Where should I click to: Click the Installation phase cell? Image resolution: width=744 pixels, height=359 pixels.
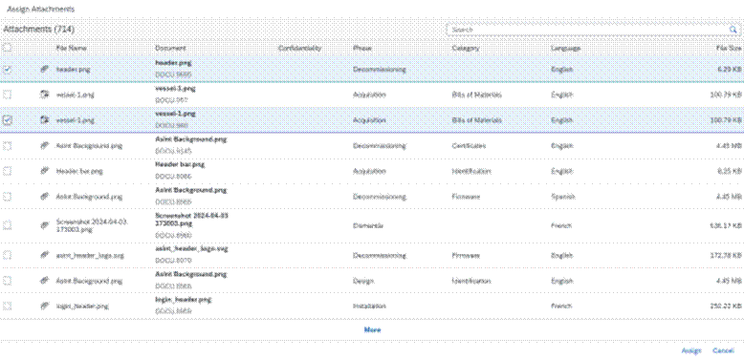pos(369,306)
